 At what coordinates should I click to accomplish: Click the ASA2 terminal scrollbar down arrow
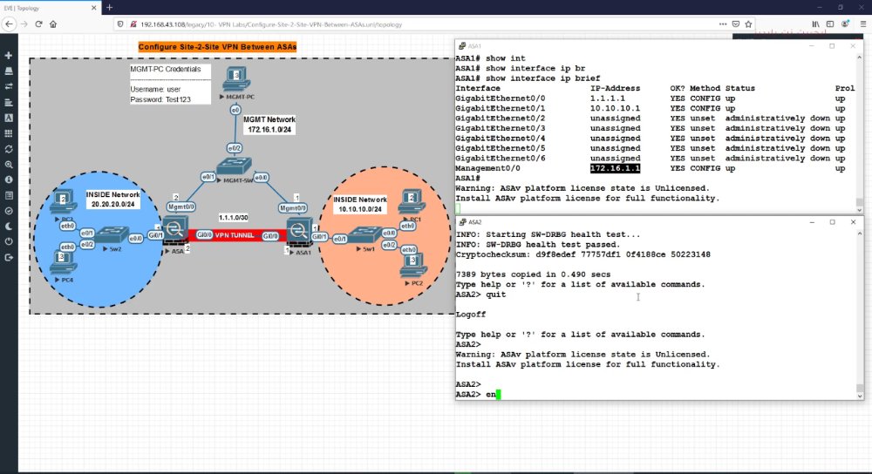(x=860, y=396)
